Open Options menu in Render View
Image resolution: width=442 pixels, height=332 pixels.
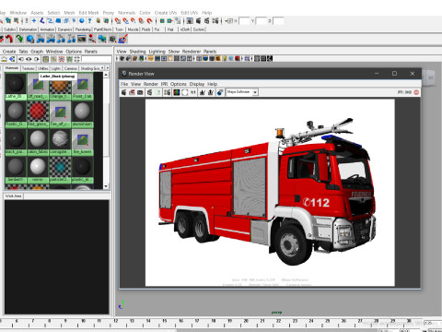pyautogui.click(x=179, y=84)
